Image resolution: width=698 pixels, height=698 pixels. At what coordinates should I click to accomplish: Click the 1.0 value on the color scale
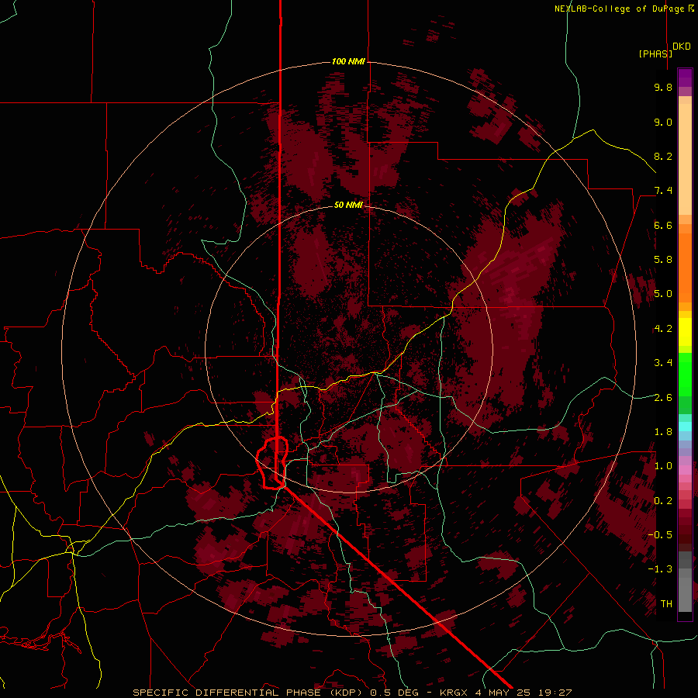pyautogui.click(x=663, y=466)
